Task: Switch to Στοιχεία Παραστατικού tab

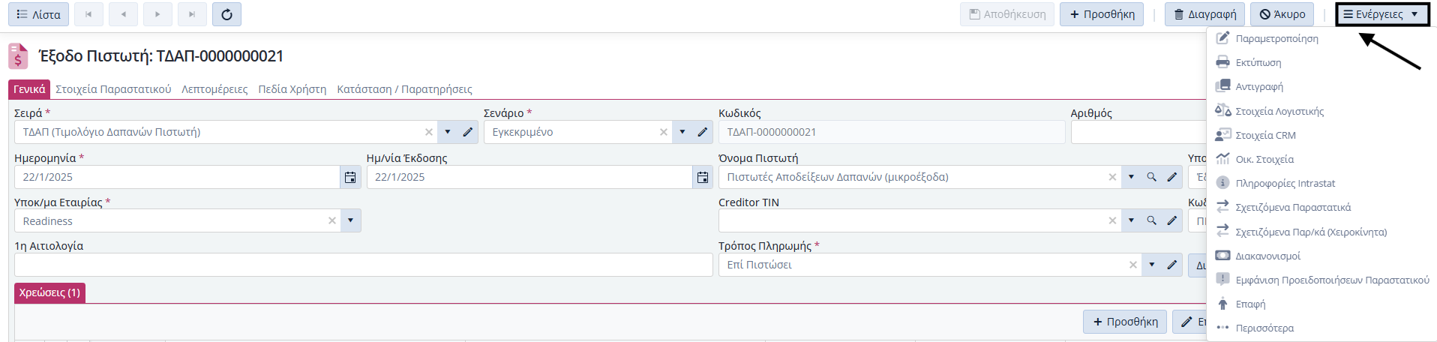Action: (113, 89)
